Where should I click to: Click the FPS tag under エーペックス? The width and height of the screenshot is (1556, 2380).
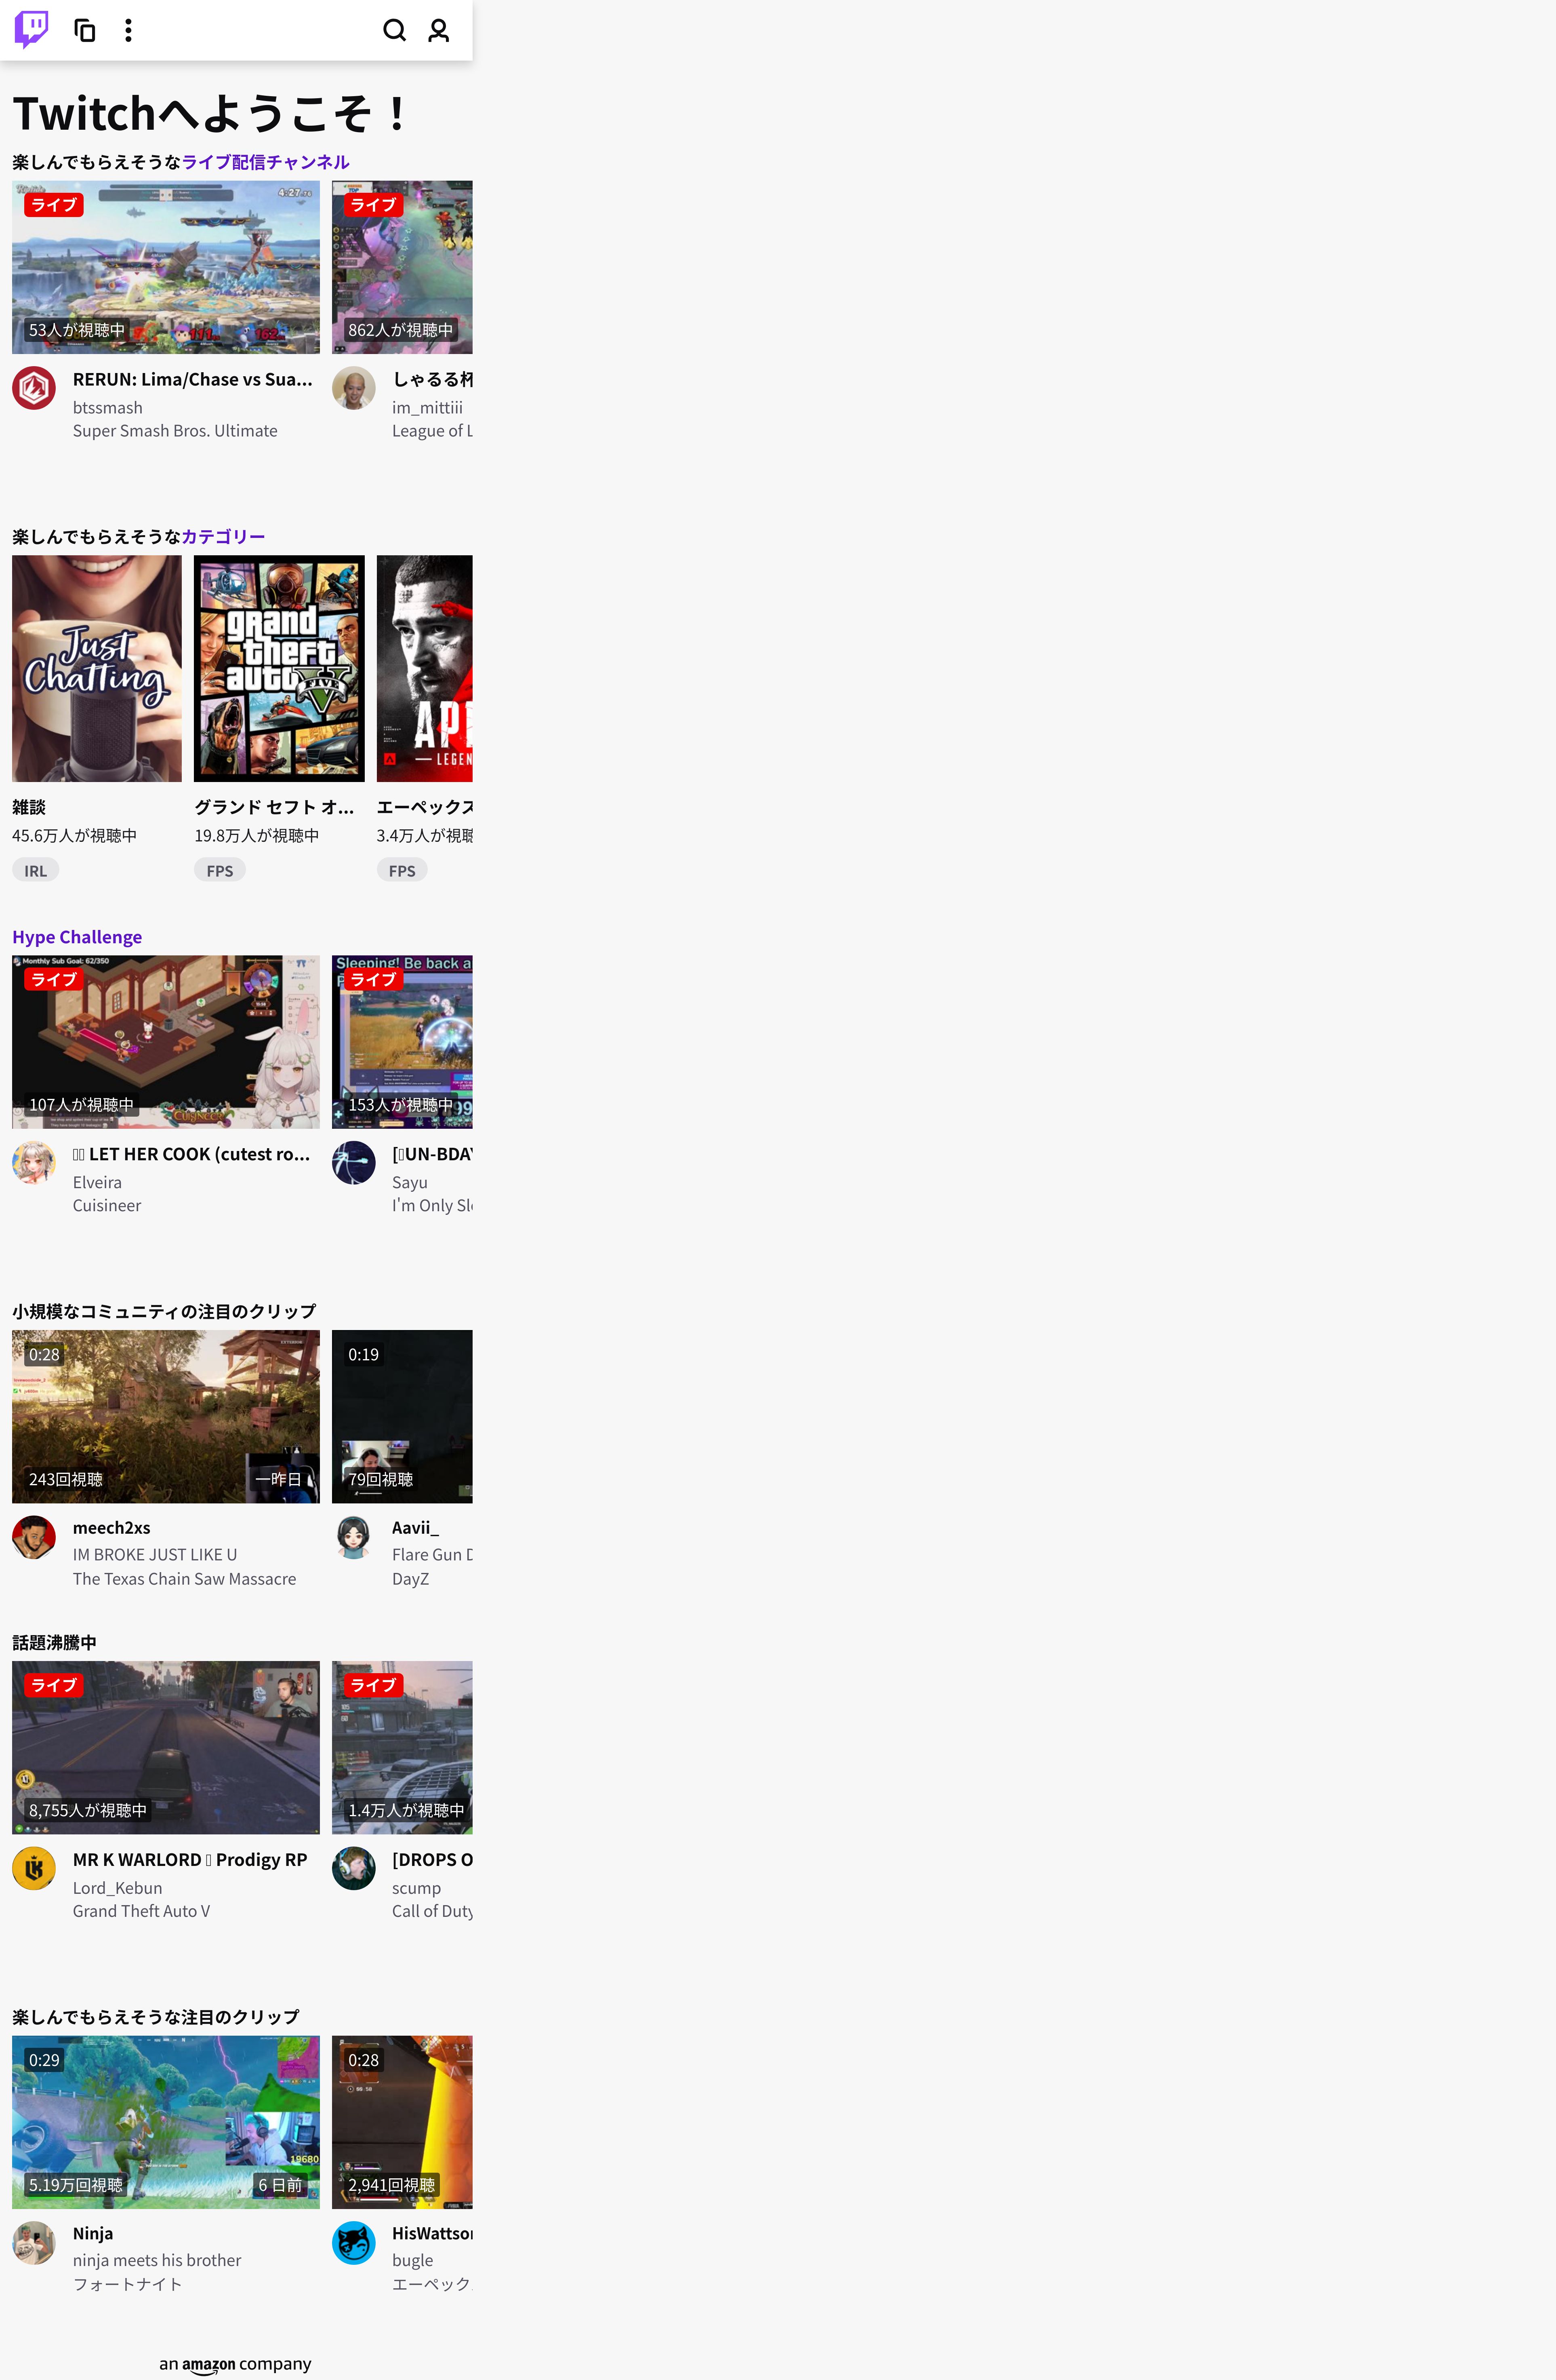402,871
